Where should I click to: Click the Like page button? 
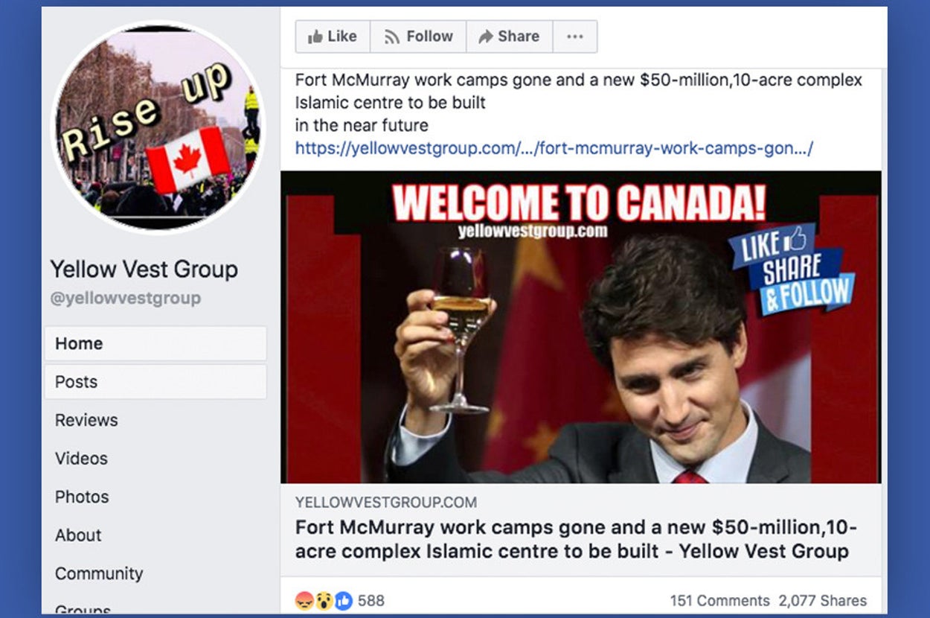pos(333,36)
